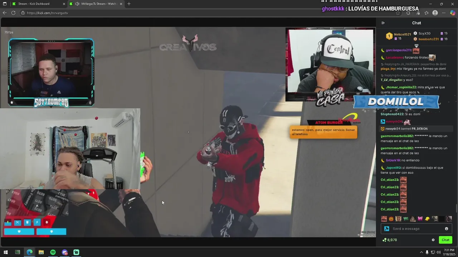The height and width of the screenshot is (257, 458).
Task: Open the browser extensions icon
Action: click(408, 13)
